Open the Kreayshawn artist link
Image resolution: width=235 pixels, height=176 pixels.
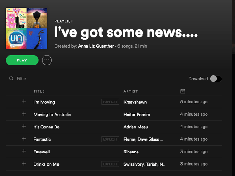pos(135,102)
